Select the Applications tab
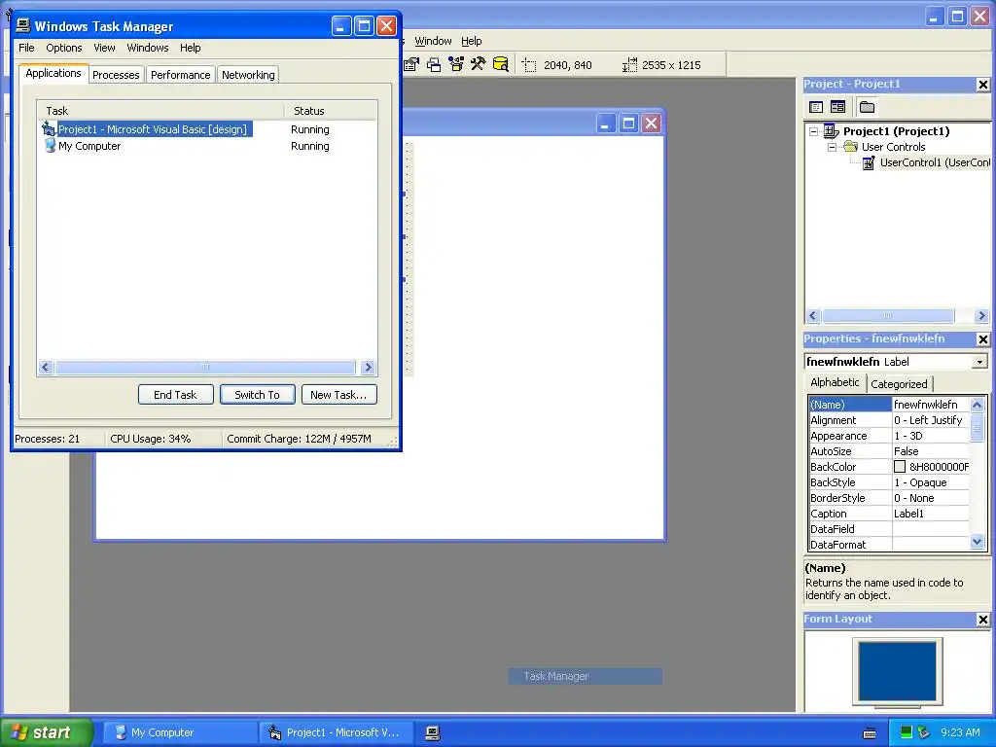 tap(53, 73)
